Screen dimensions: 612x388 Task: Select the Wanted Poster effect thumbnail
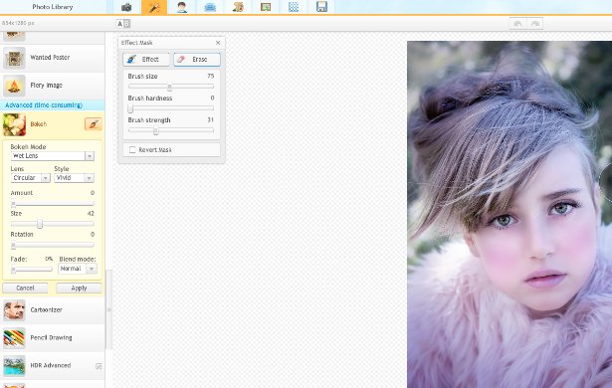coord(15,58)
